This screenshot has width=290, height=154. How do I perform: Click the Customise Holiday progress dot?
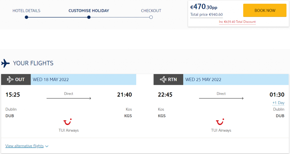(x=89, y=17)
